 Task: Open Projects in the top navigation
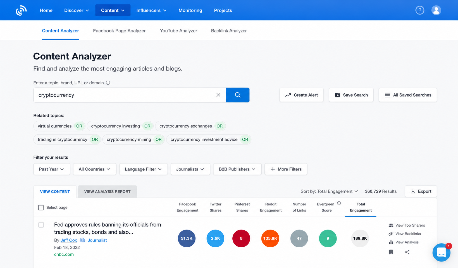pyautogui.click(x=223, y=10)
